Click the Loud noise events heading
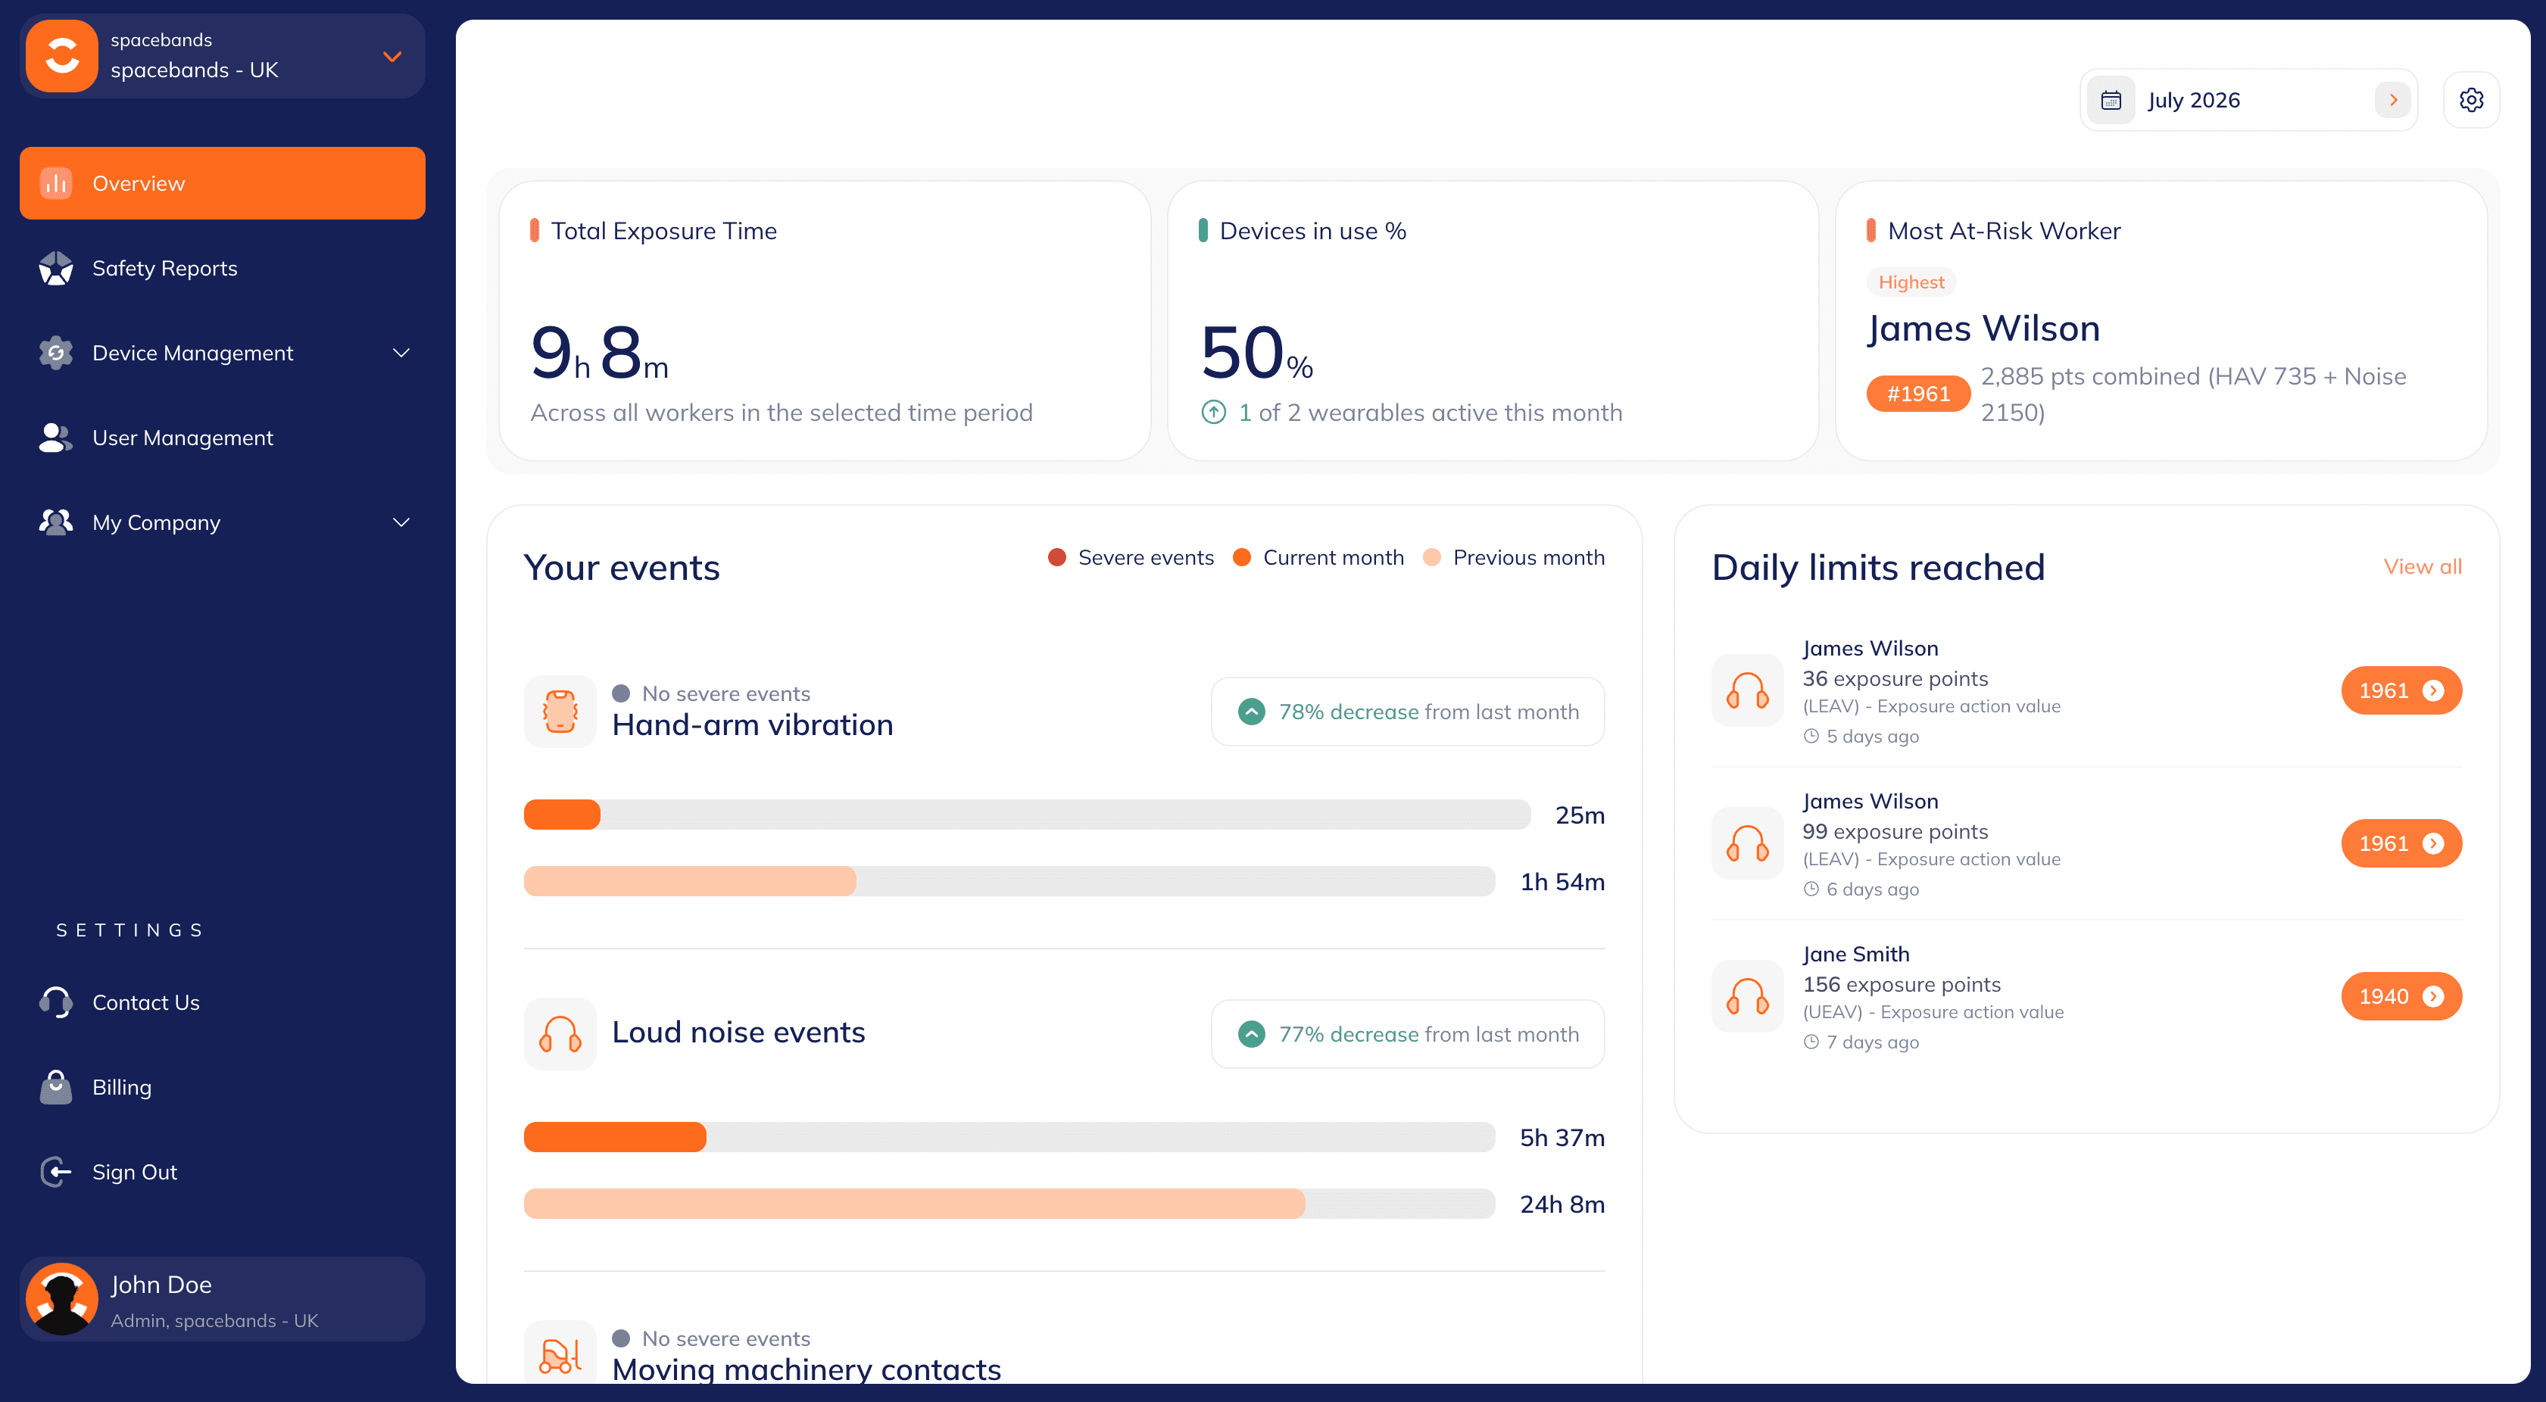 pos(738,1033)
